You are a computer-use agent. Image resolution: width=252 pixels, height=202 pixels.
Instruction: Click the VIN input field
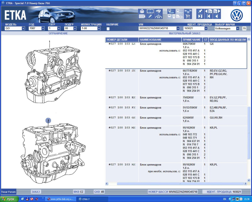157,28
